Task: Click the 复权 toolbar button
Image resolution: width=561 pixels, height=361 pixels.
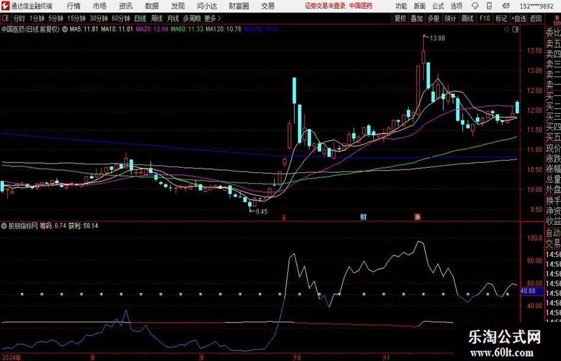Action: pos(400,18)
